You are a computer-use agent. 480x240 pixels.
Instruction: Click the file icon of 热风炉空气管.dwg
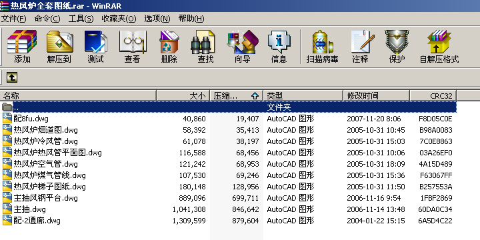[x=7, y=163]
